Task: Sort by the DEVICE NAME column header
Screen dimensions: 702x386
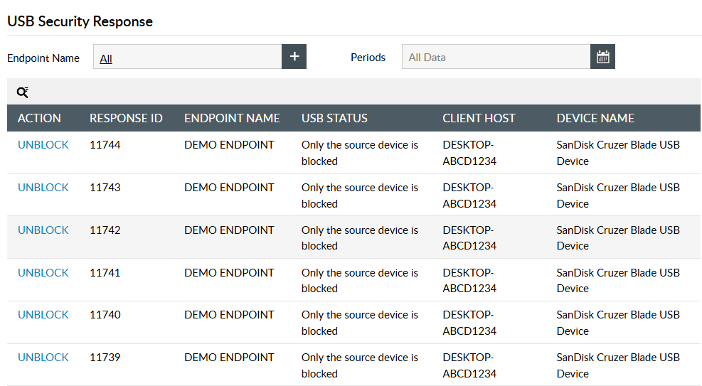Action: (x=595, y=118)
